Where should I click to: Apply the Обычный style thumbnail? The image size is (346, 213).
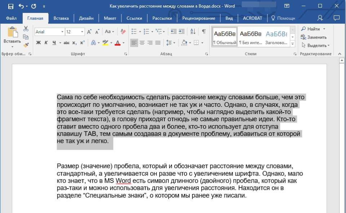point(225,37)
